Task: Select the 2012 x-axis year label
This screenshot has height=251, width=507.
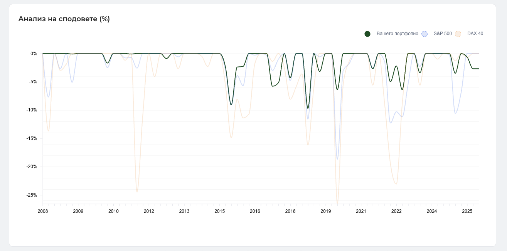Action: coord(149,211)
